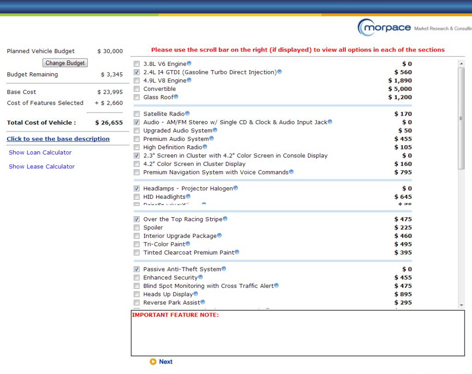Click the options list scrollbar thumb
The height and width of the screenshot is (374, 472).
tap(461, 119)
